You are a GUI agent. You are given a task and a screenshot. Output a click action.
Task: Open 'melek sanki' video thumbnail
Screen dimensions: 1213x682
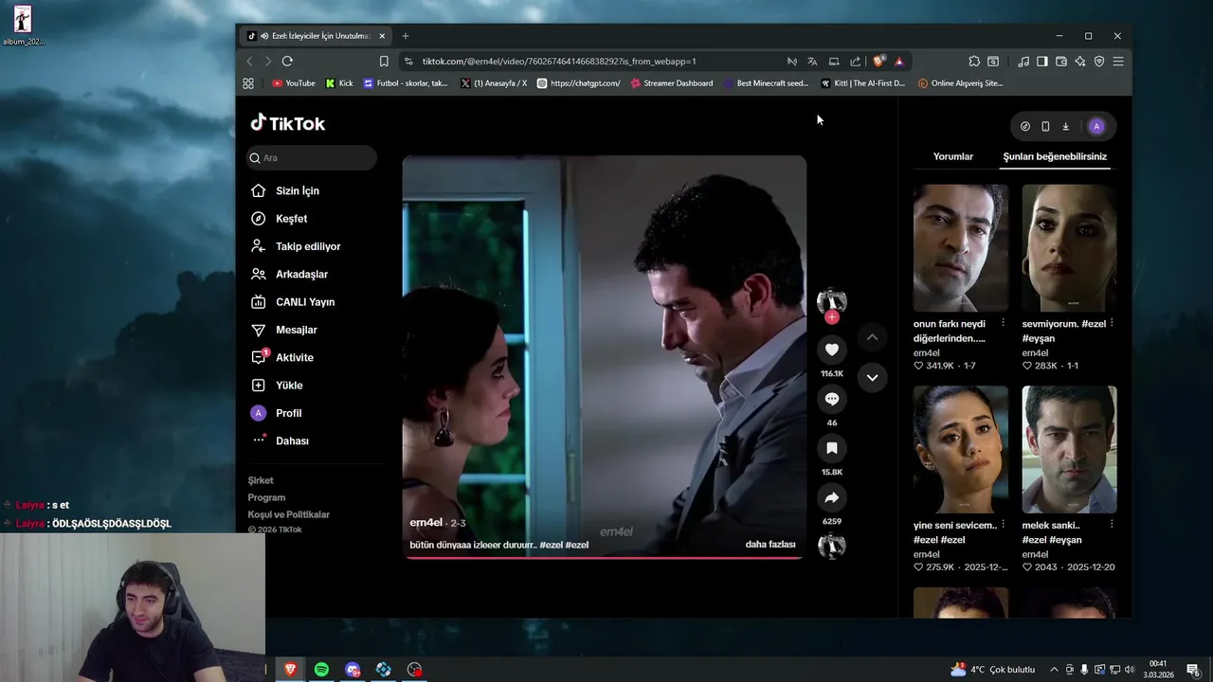coord(1069,449)
